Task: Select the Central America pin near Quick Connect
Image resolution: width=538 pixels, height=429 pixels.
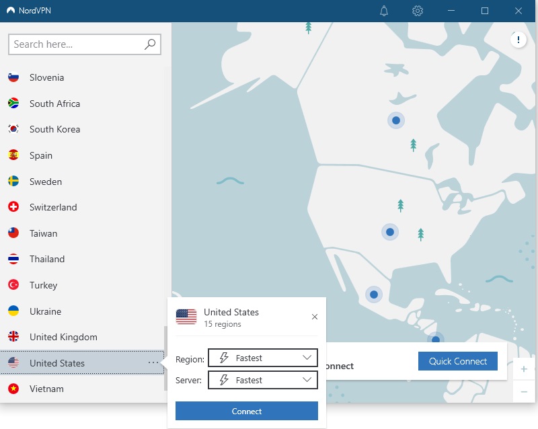Action: click(436, 338)
